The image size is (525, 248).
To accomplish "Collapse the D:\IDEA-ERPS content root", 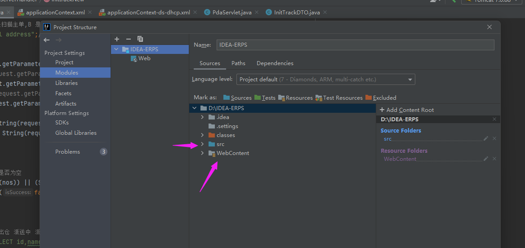I will pyautogui.click(x=195, y=108).
